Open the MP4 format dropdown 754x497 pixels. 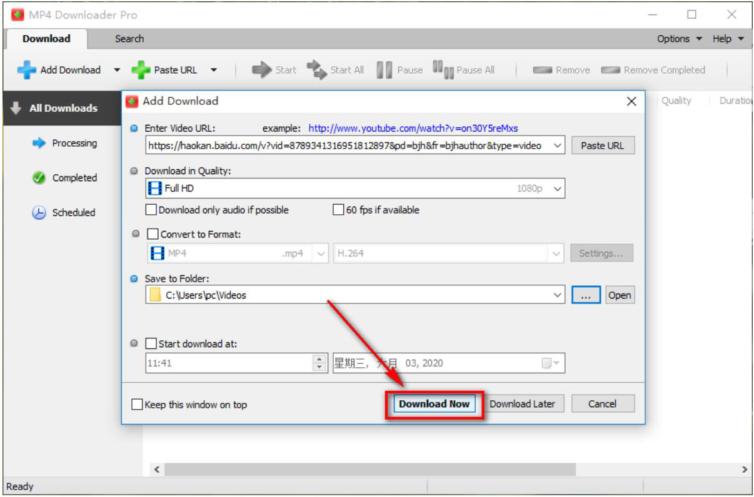tap(321, 253)
